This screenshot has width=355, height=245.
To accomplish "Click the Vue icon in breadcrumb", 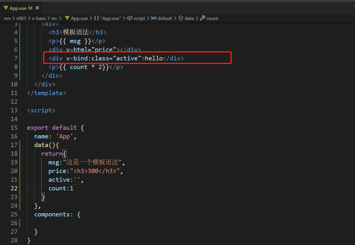I will coord(67,18).
